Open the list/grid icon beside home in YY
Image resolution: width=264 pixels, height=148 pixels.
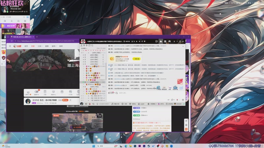pyautogui.click(x=165, y=41)
